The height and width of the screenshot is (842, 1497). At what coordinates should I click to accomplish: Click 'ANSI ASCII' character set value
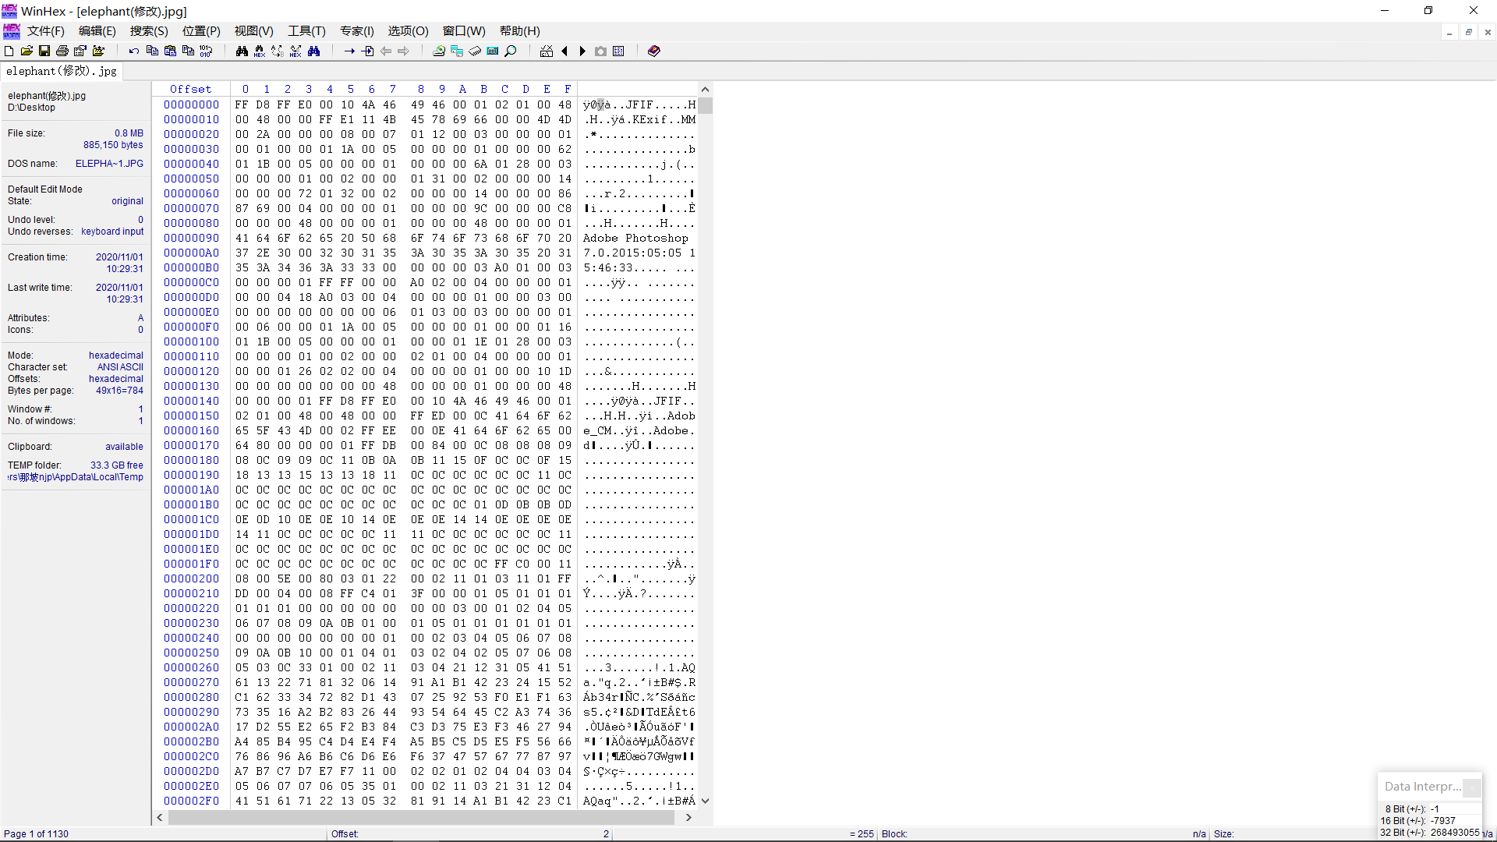[x=120, y=367]
